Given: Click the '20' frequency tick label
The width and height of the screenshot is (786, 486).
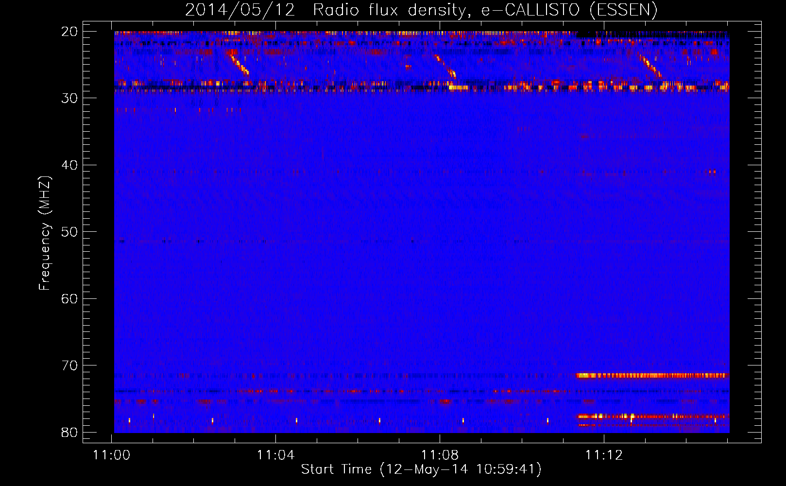Looking at the screenshot, I should click(x=69, y=31).
